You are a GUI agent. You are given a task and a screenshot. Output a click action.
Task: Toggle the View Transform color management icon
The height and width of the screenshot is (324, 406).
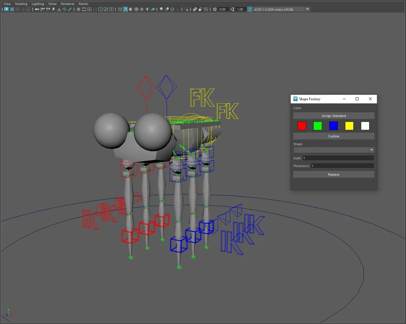point(250,9)
